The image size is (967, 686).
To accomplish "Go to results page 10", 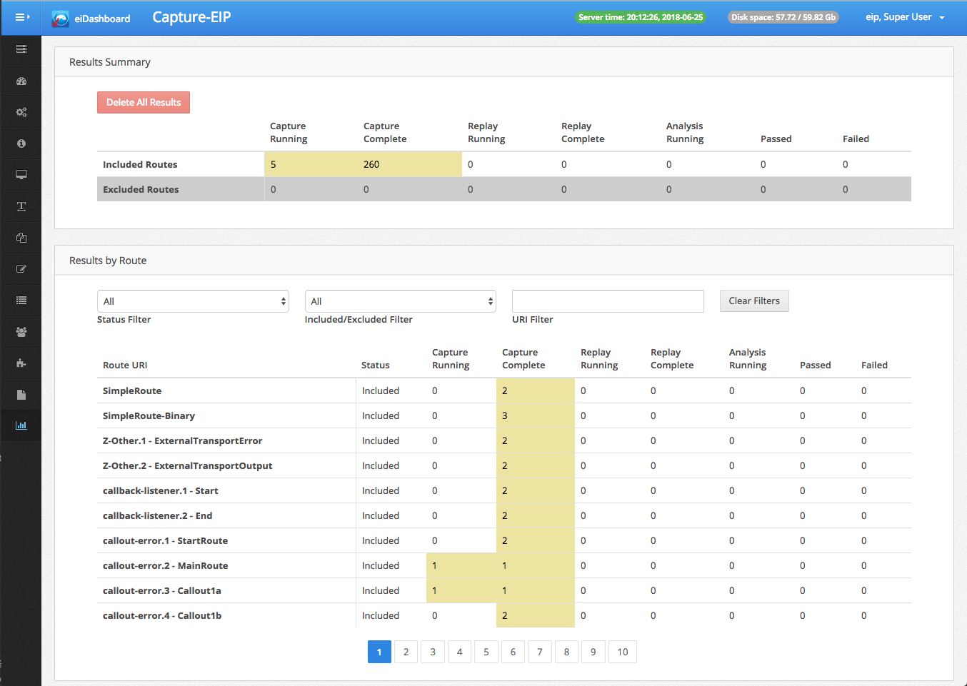I will point(623,652).
